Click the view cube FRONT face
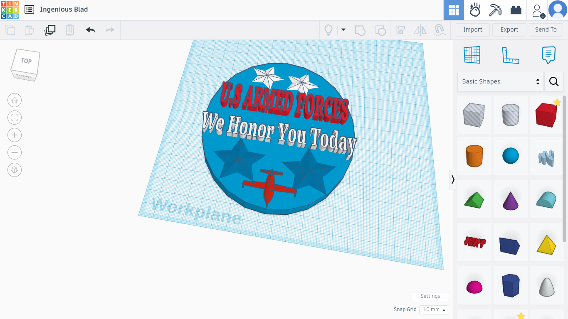 point(24,76)
